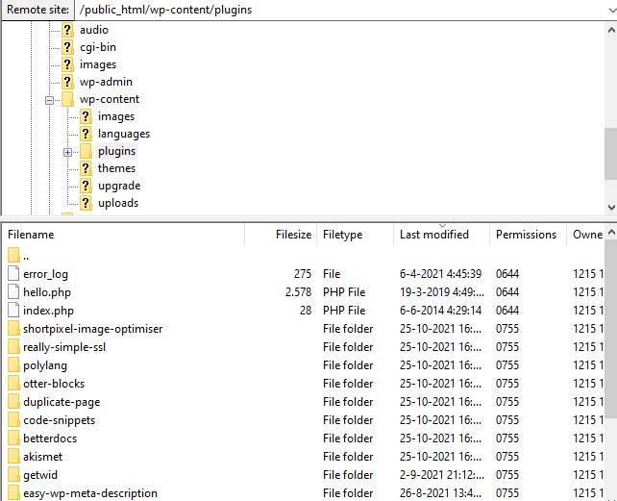This screenshot has width=617, height=501.
Task: Click the drag thumb of the tree pane scrollbar
Action: 611,154
